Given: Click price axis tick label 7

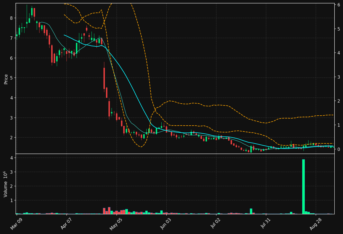Looking at the screenshot, I should coord(12,38).
